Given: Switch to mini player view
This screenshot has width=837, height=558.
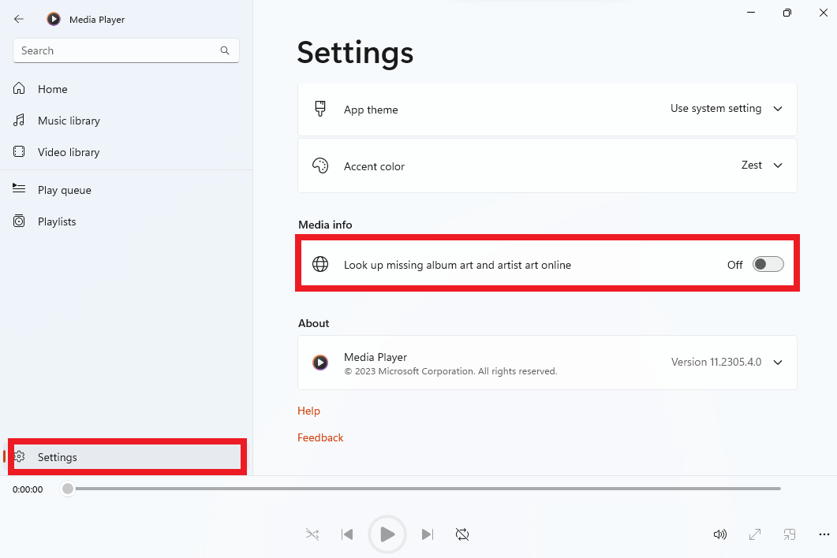Looking at the screenshot, I should pos(790,534).
